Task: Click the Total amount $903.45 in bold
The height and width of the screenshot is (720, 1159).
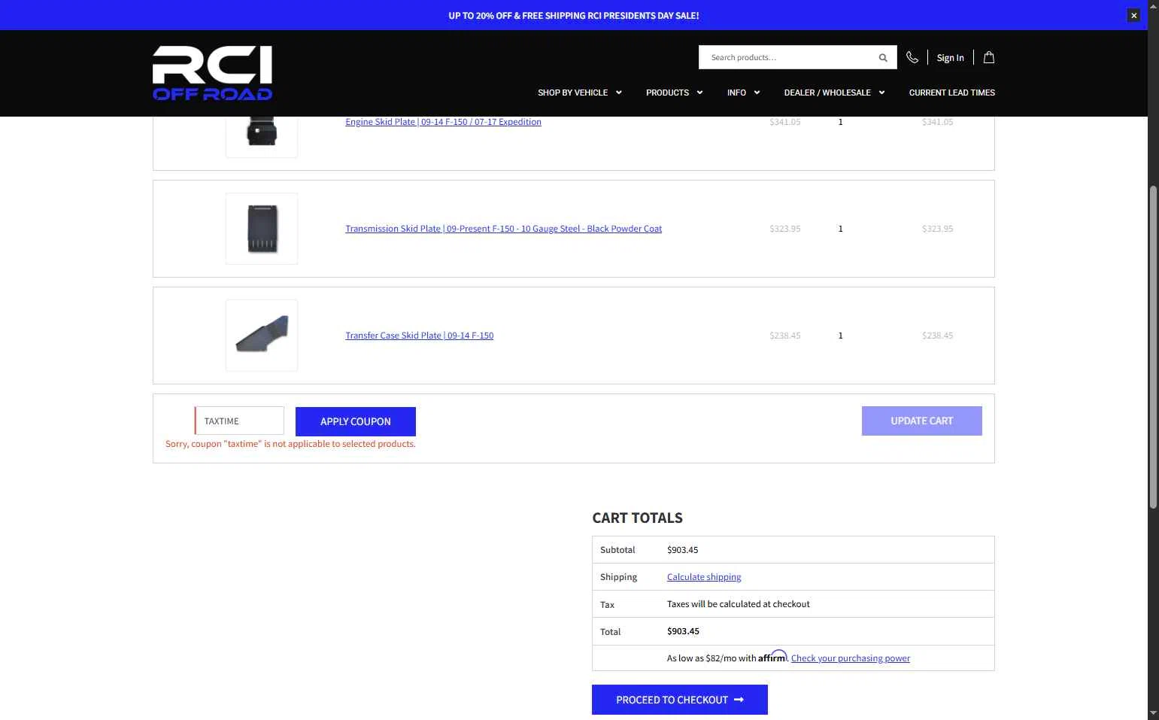Action: click(683, 631)
